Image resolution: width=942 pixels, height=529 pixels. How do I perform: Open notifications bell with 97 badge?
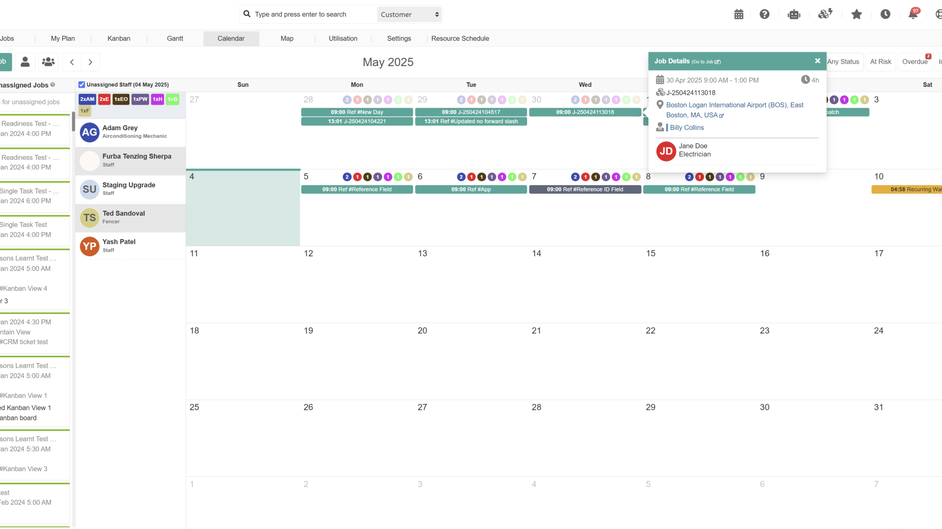point(913,14)
